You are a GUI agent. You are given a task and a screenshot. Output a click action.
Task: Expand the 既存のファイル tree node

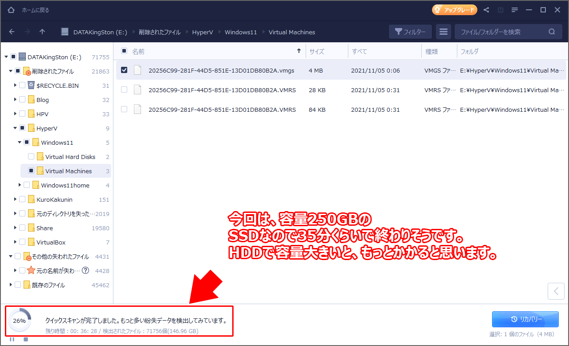[x=11, y=285]
